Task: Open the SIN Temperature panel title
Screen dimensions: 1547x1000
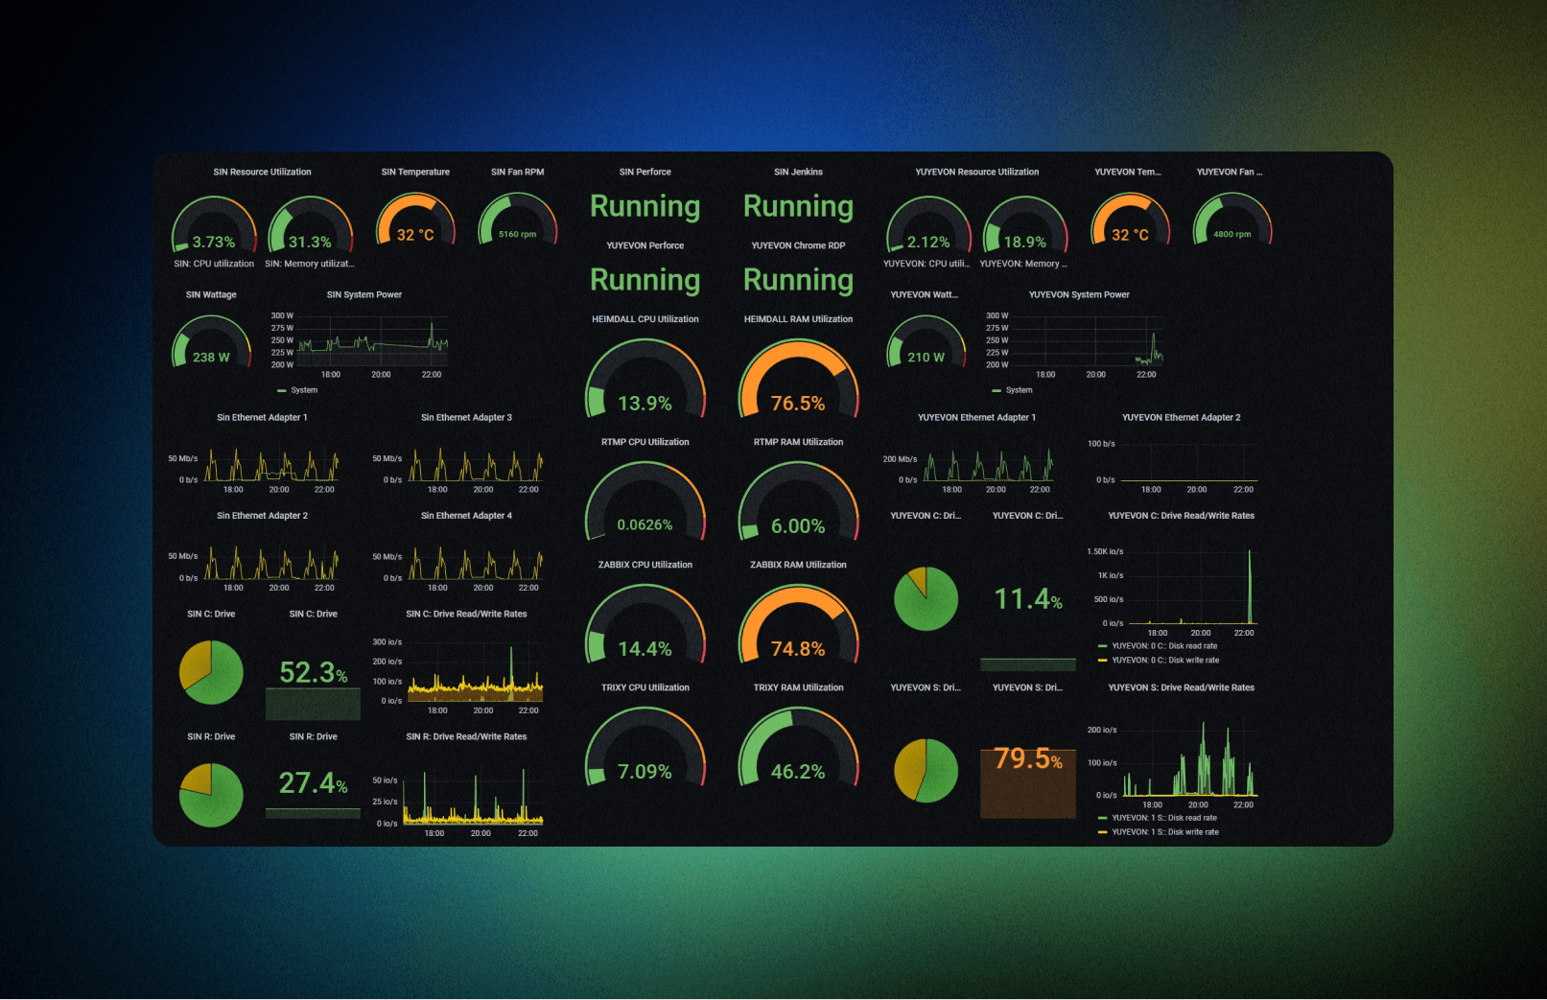Action: [x=415, y=173]
